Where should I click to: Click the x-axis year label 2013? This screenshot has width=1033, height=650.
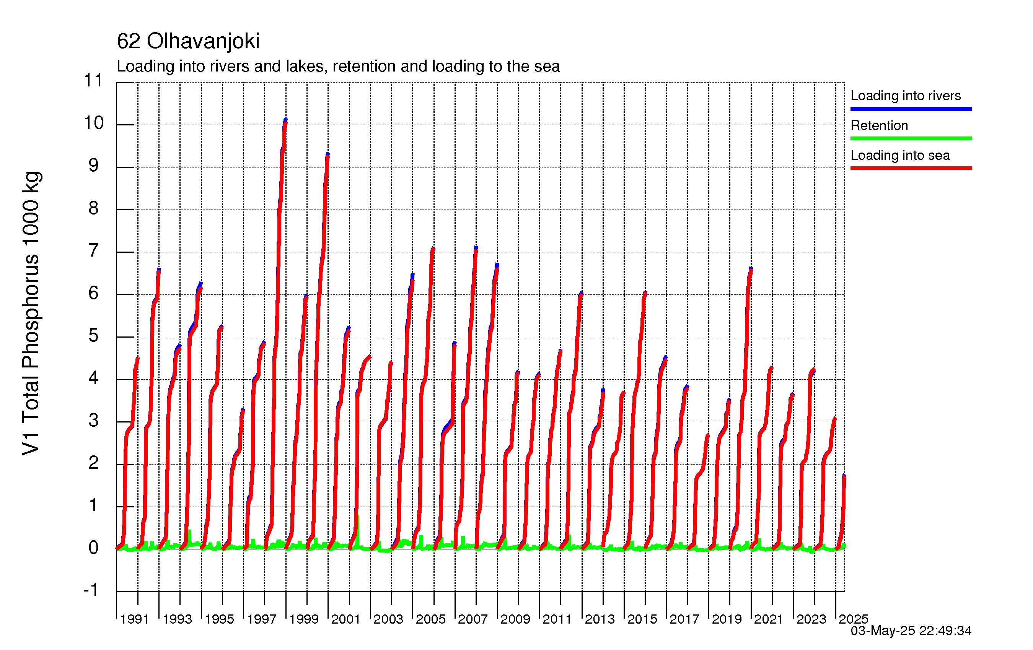tap(600, 619)
